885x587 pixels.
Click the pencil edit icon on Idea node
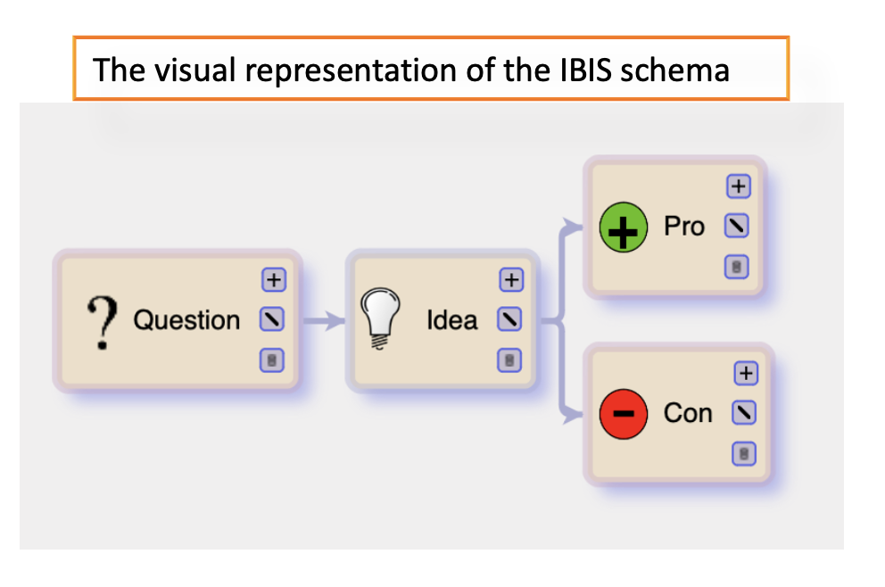[509, 319]
